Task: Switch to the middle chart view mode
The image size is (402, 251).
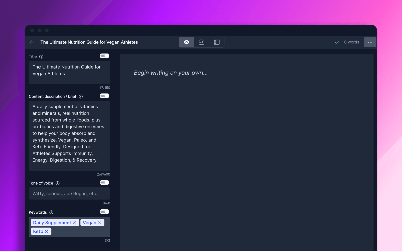Action: pyautogui.click(x=202, y=42)
